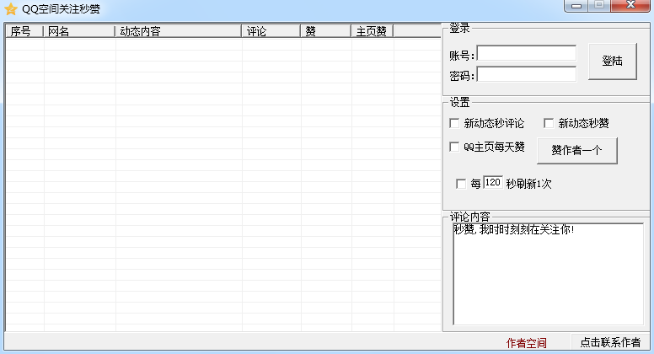The image size is (654, 354).
Task: Focus the 账号 account input field
Action: [x=527, y=53]
